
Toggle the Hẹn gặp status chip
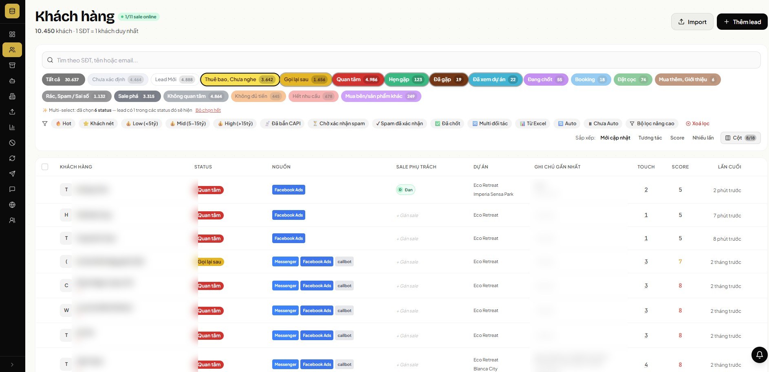click(x=406, y=80)
